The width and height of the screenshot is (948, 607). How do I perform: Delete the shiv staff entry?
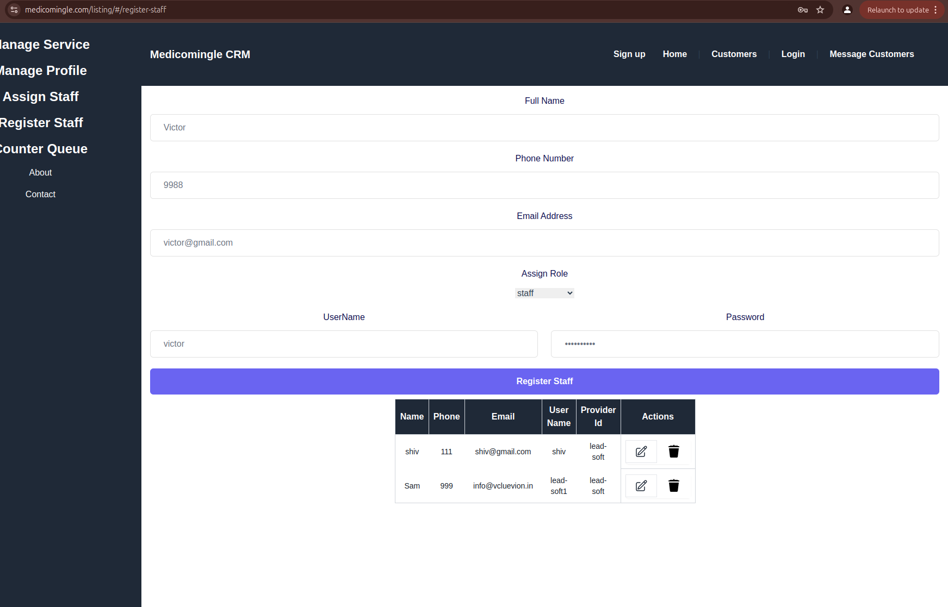(674, 451)
